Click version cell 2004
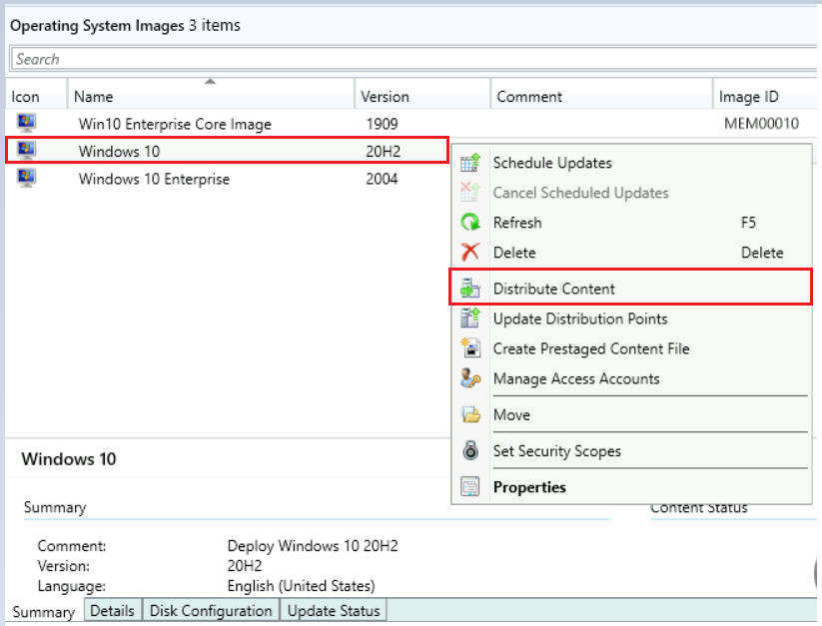The width and height of the screenshot is (822, 626). [x=382, y=179]
